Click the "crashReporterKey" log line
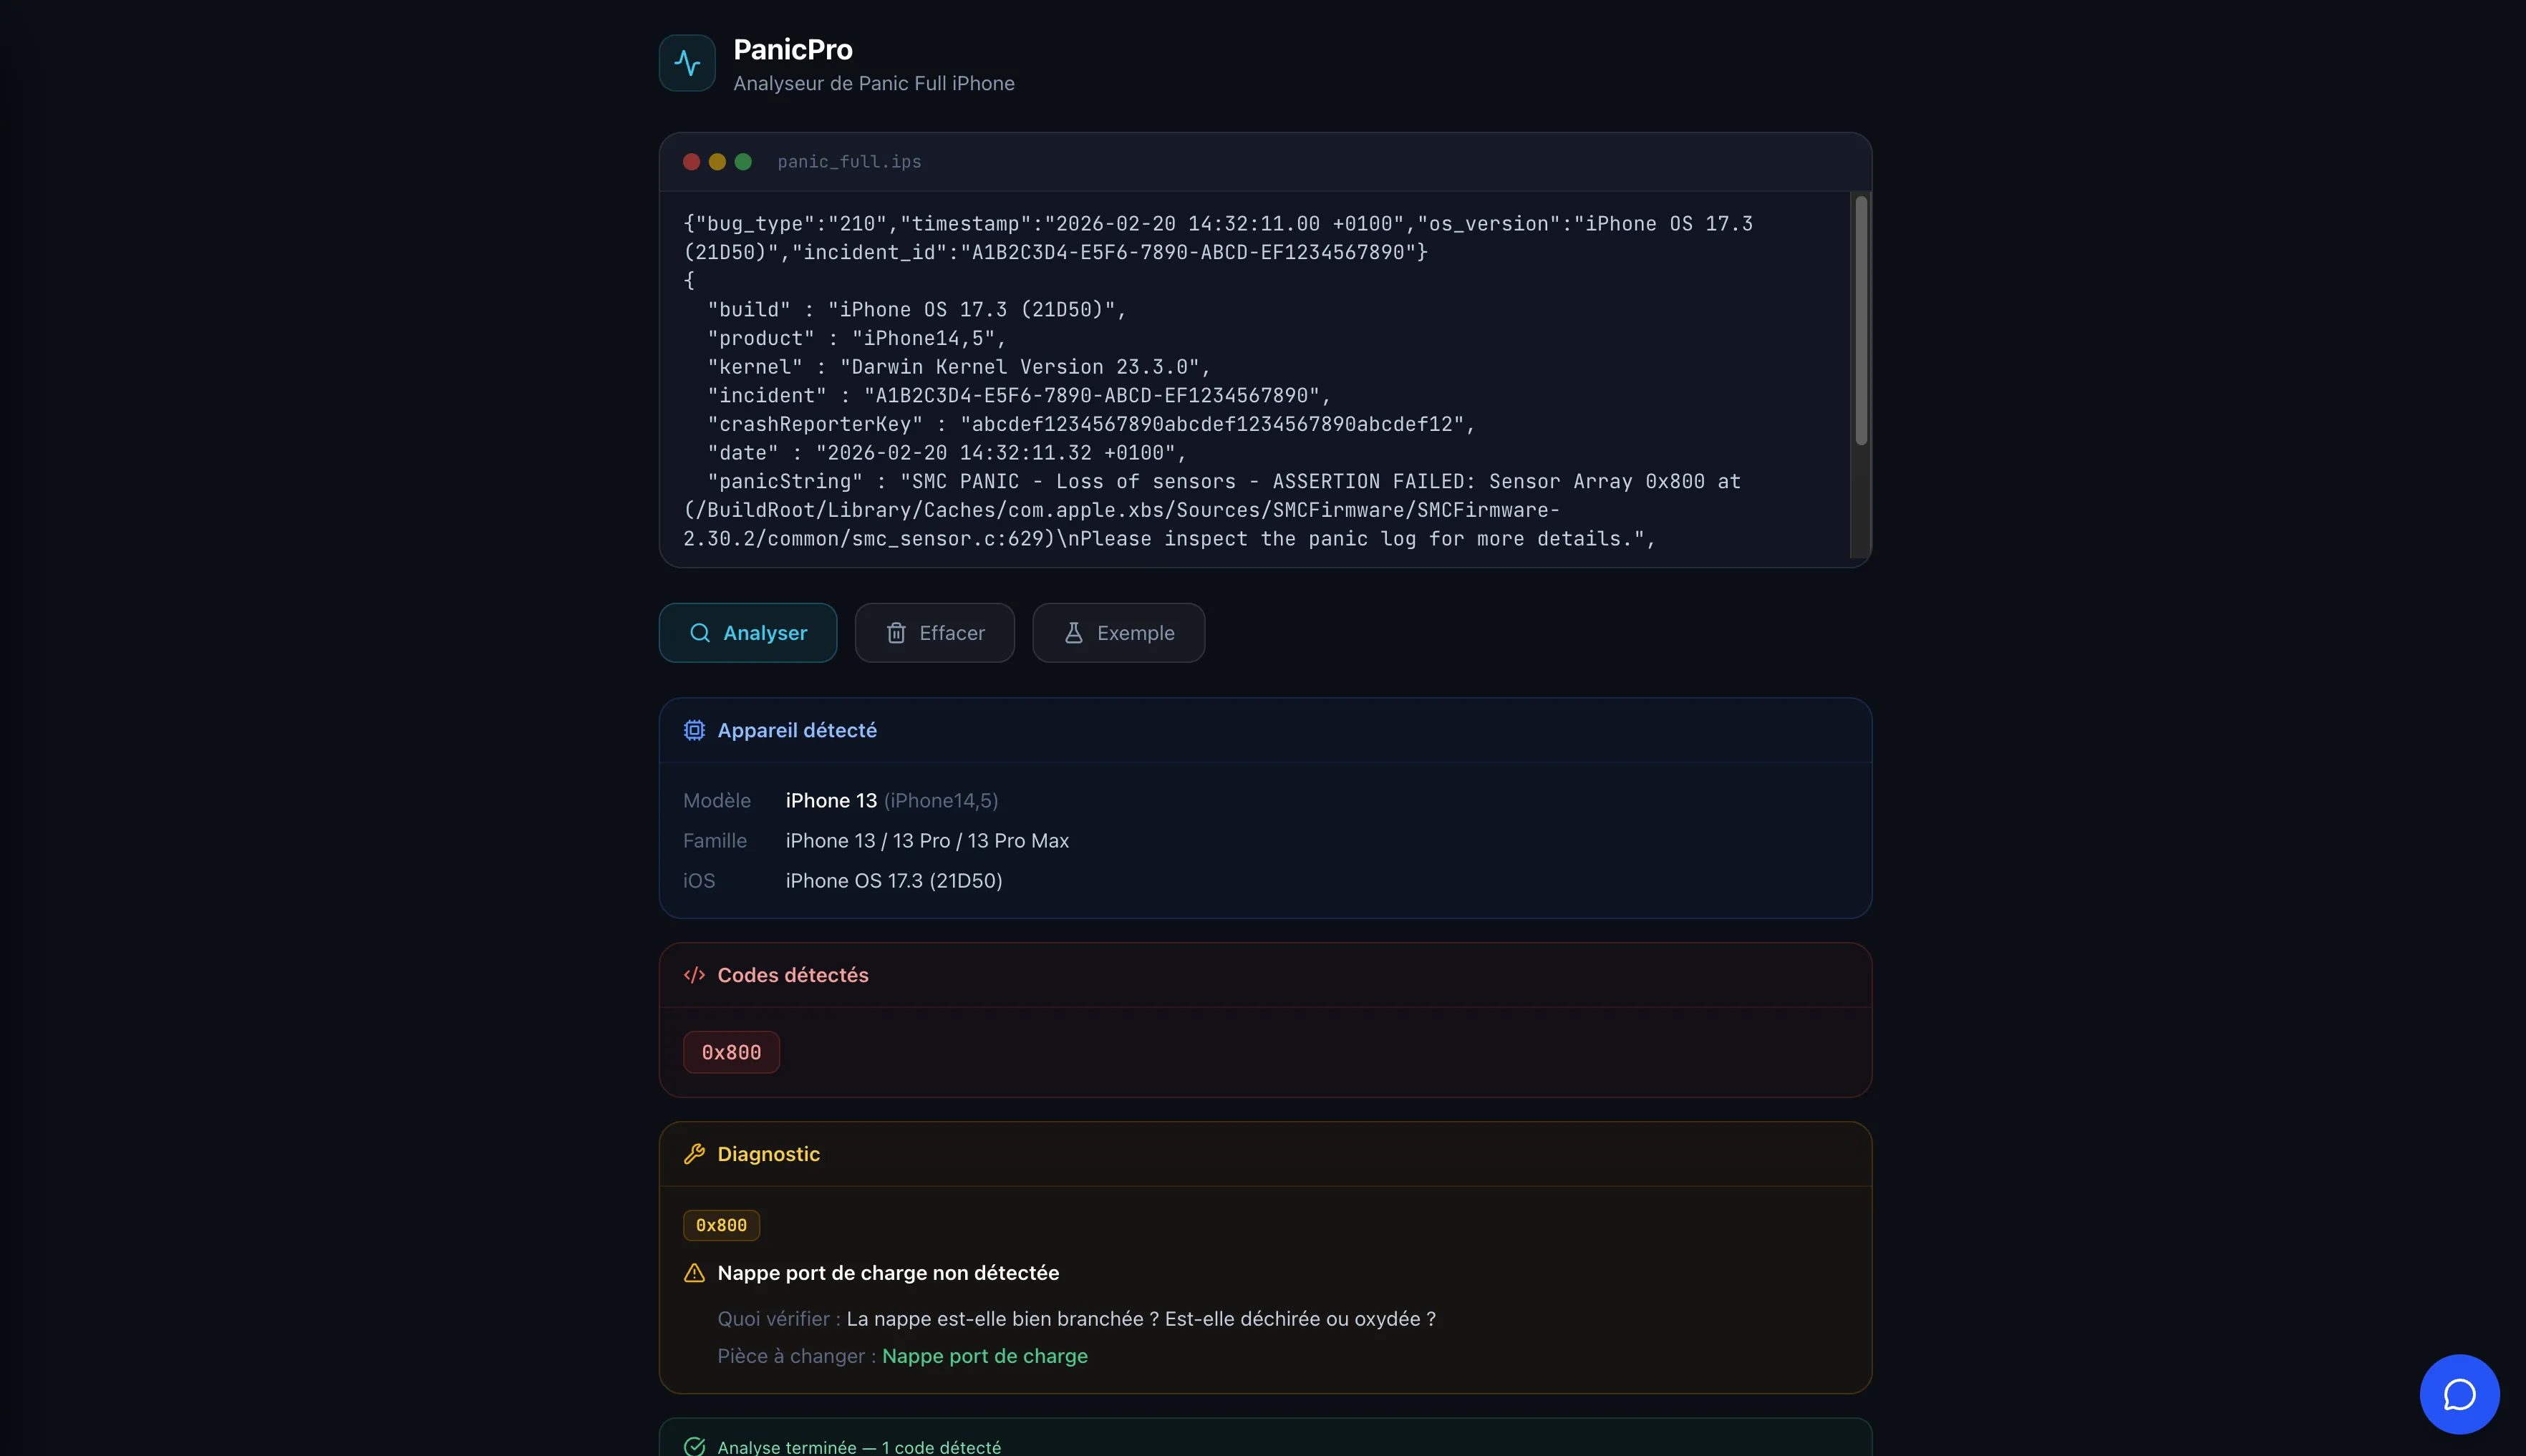The width and height of the screenshot is (2526, 1456). click(1091, 424)
